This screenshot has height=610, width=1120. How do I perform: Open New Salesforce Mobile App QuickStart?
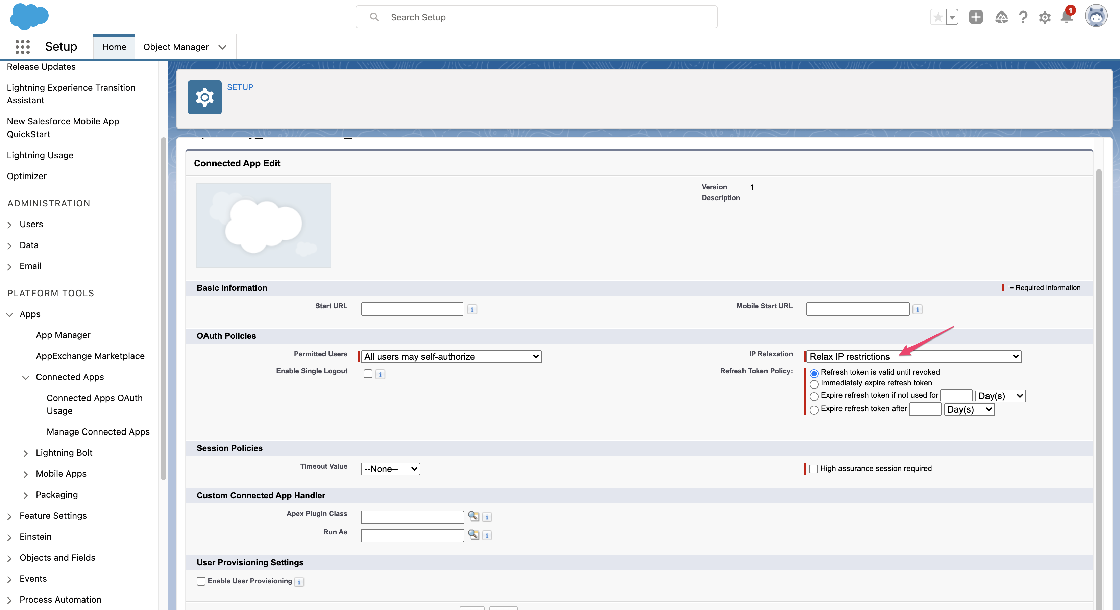63,128
